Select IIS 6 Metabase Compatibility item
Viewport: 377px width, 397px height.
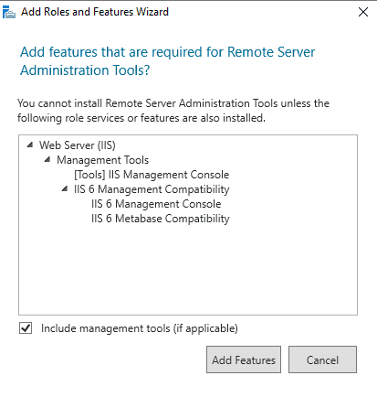point(161,219)
